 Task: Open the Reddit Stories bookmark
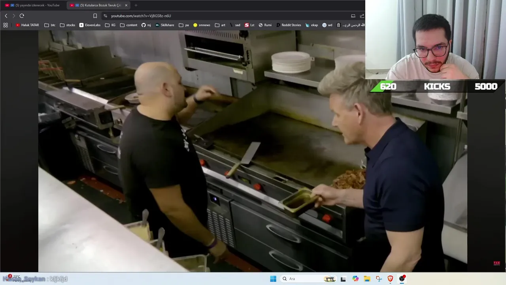[289, 25]
